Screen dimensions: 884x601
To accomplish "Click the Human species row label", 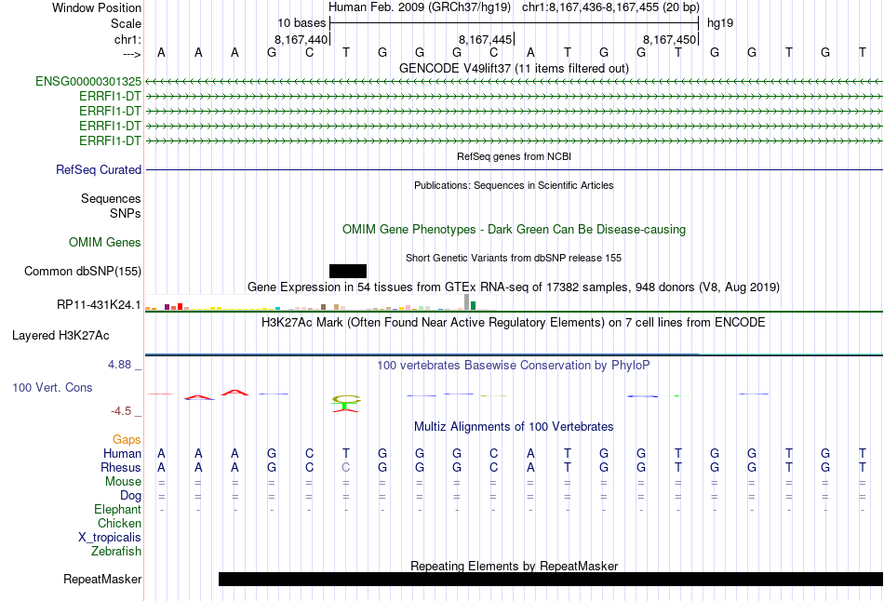I will point(122,454).
